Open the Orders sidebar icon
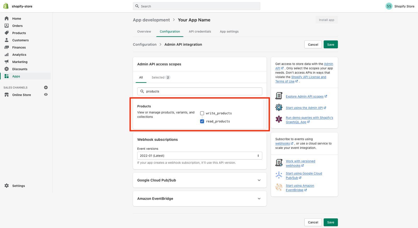 pyautogui.click(x=7, y=26)
